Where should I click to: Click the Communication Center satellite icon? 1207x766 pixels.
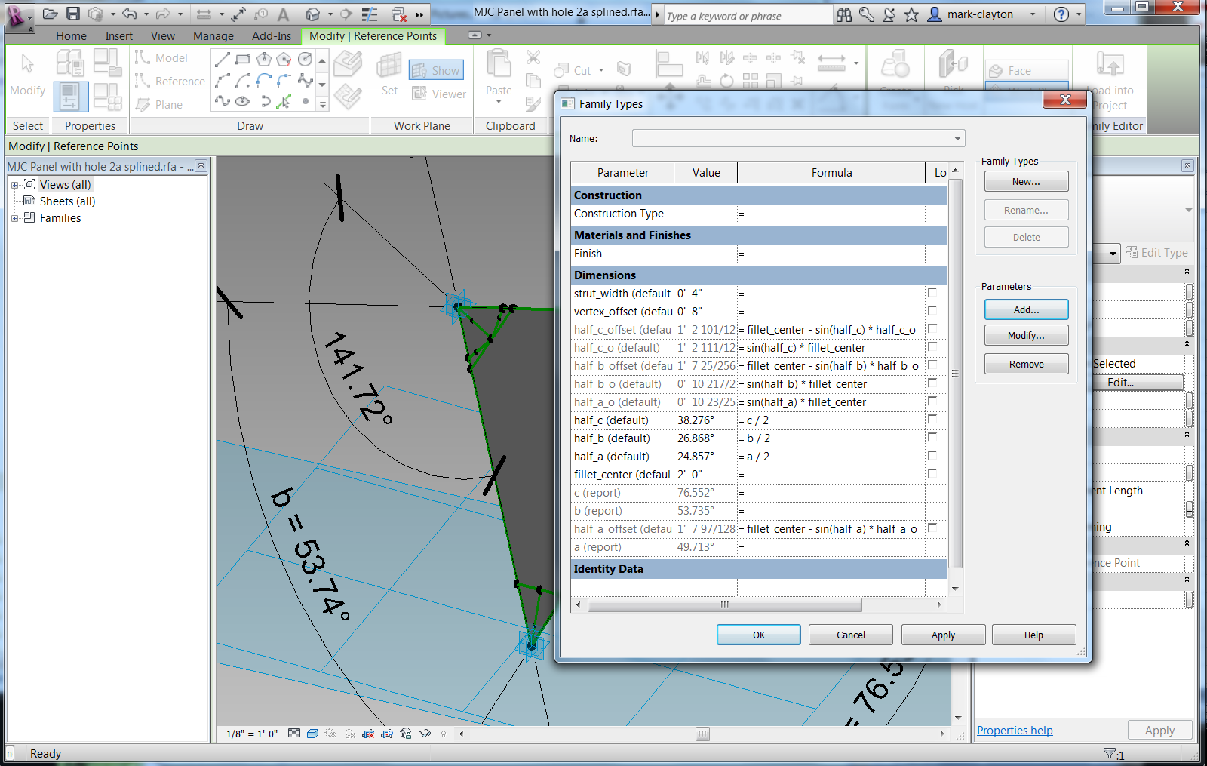coord(889,14)
